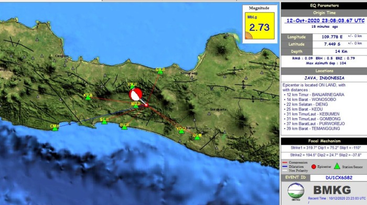Click the red Epicenter legend circle

tap(314, 167)
